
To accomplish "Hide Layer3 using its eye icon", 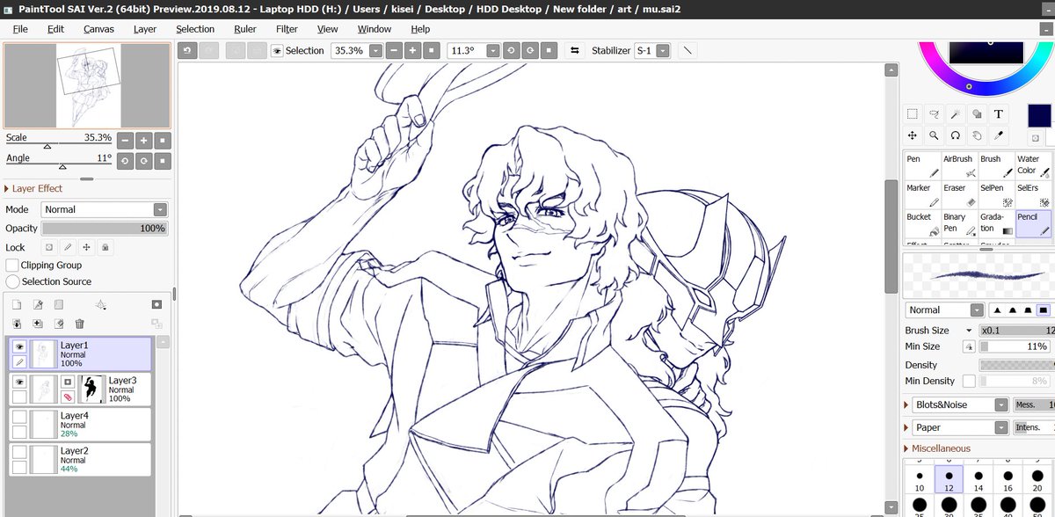I will 19,382.
